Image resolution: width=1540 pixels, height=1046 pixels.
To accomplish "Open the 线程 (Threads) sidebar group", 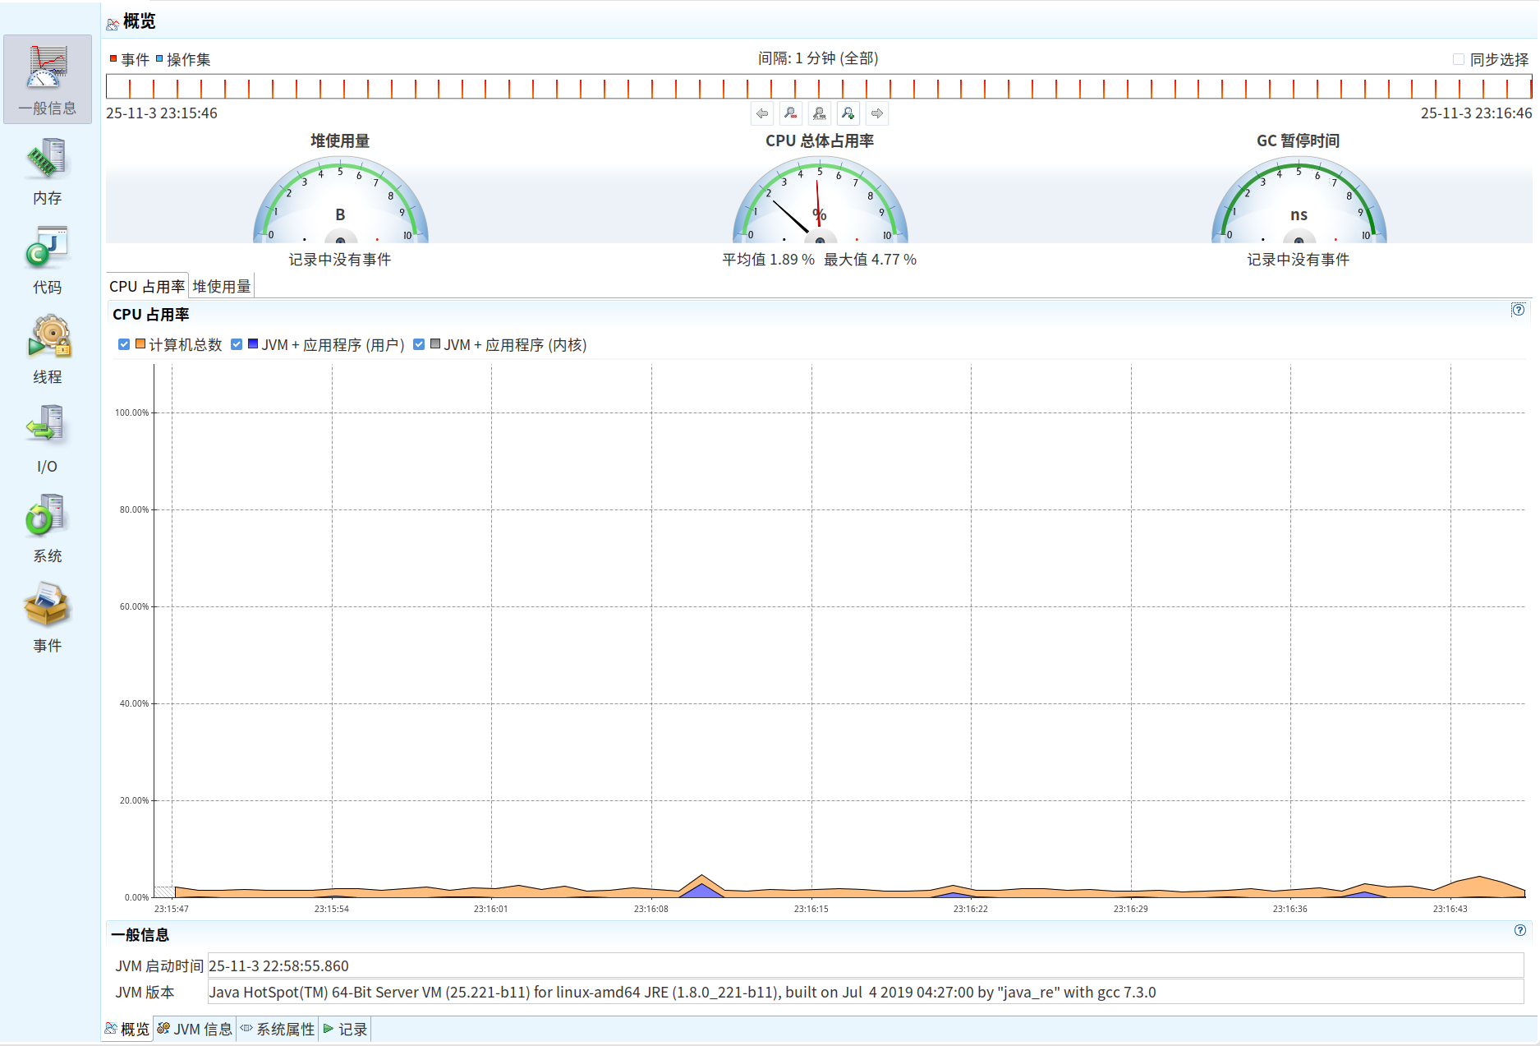I will pyautogui.click(x=47, y=351).
